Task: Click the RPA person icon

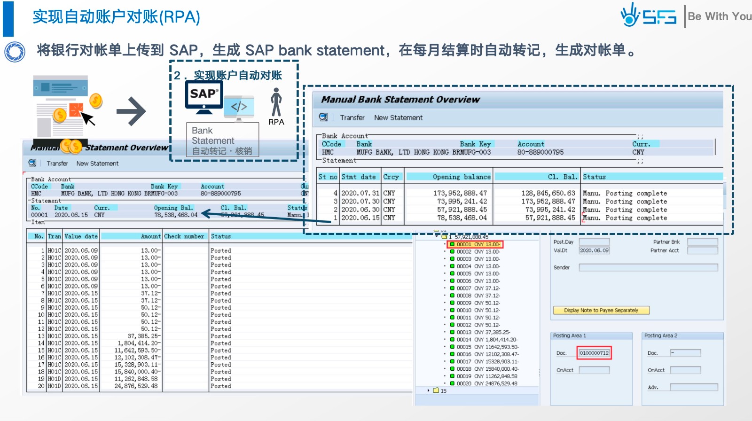Action: (x=276, y=102)
